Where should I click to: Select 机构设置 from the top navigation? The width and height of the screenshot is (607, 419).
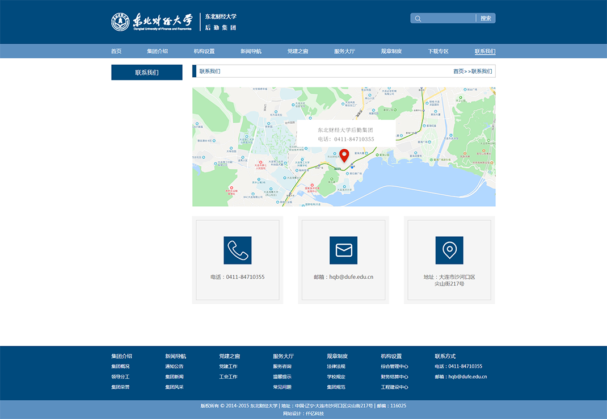204,51
